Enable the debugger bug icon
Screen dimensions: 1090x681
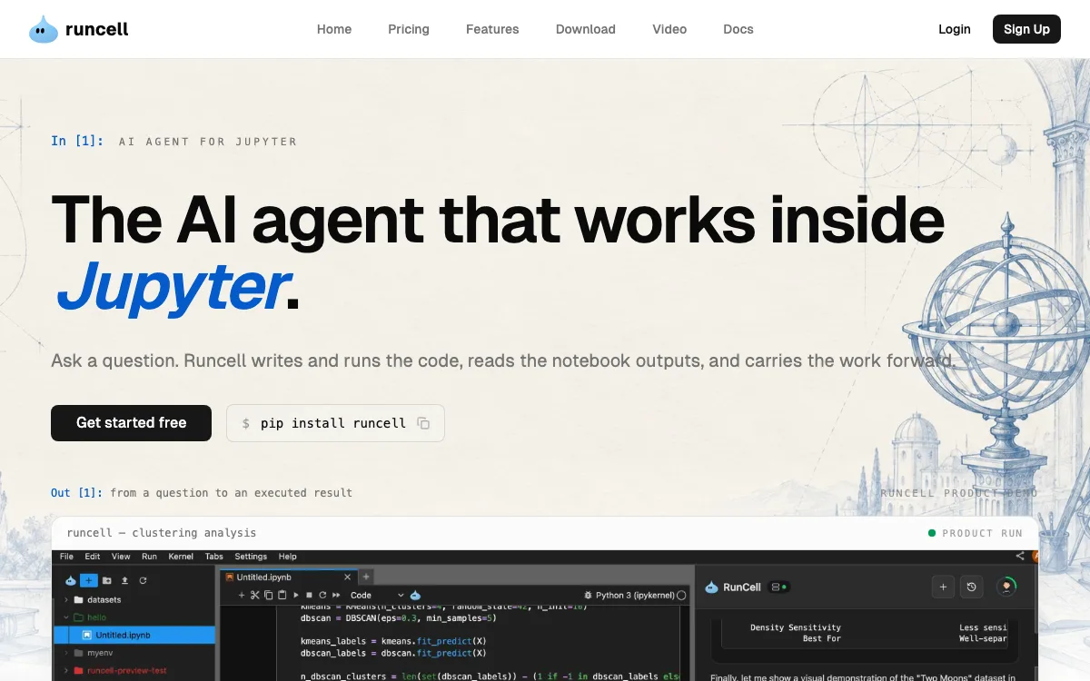[588, 596]
